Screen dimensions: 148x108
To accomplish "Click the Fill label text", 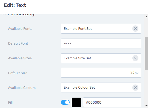I will coord(10,103).
